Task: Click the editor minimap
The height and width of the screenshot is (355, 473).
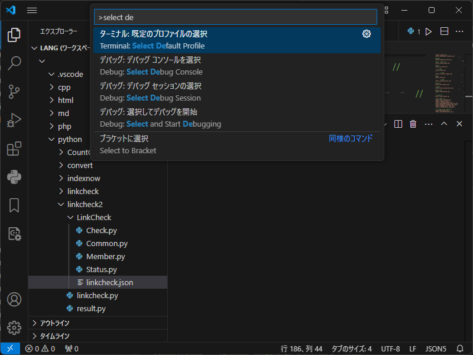Action: pyautogui.click(x=449, y=83)
